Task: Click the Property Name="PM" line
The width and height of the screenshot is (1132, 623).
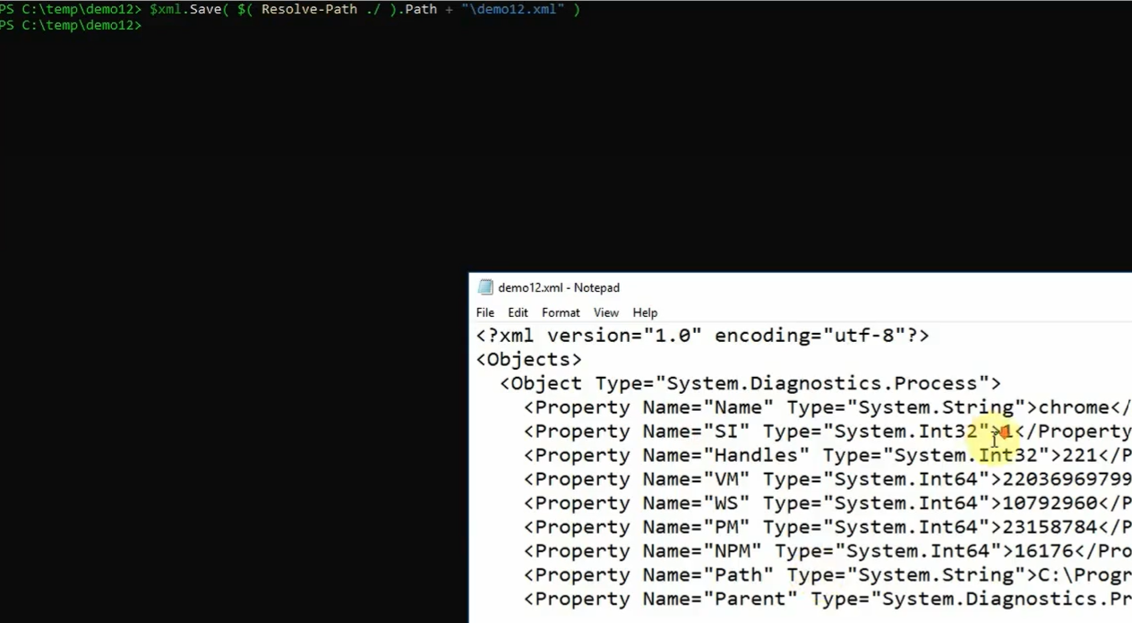Action: pos(828,528)
